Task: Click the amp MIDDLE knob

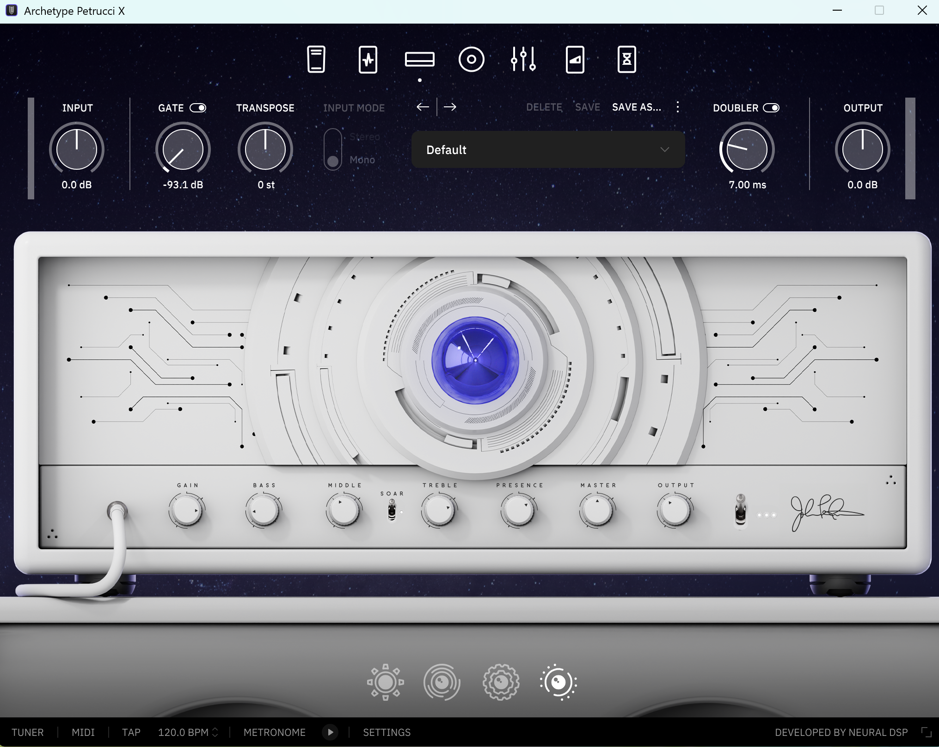Action: tap(344, 511)
